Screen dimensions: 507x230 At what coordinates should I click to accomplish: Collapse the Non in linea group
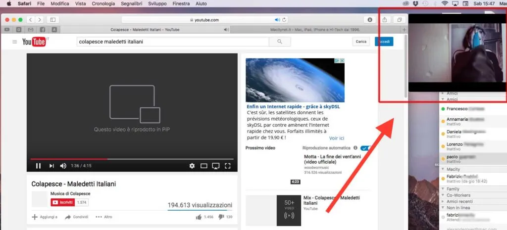pyautogui.click(x=443, y=208)
